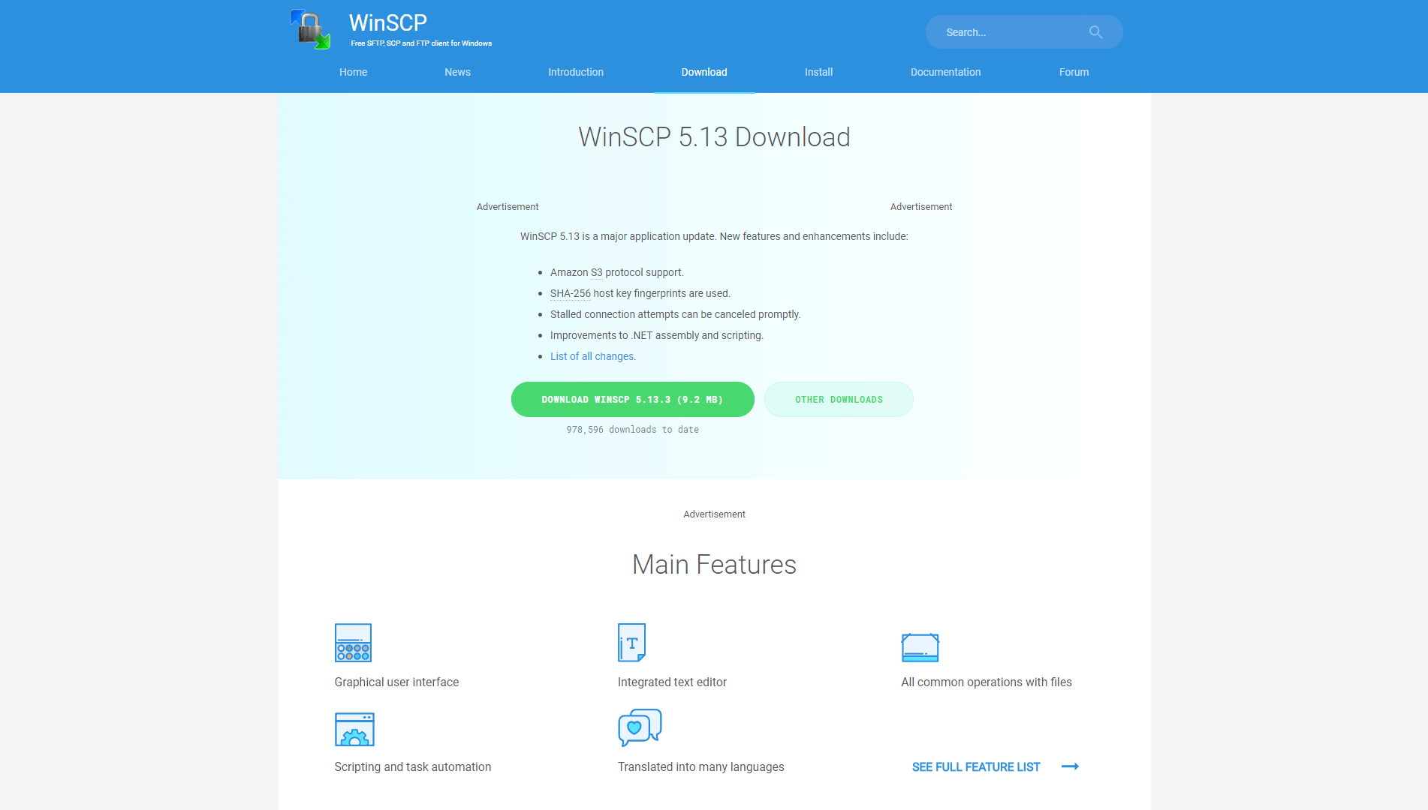Click 'All common operations with files' label
1428x810 pixels.
point(987,682)
